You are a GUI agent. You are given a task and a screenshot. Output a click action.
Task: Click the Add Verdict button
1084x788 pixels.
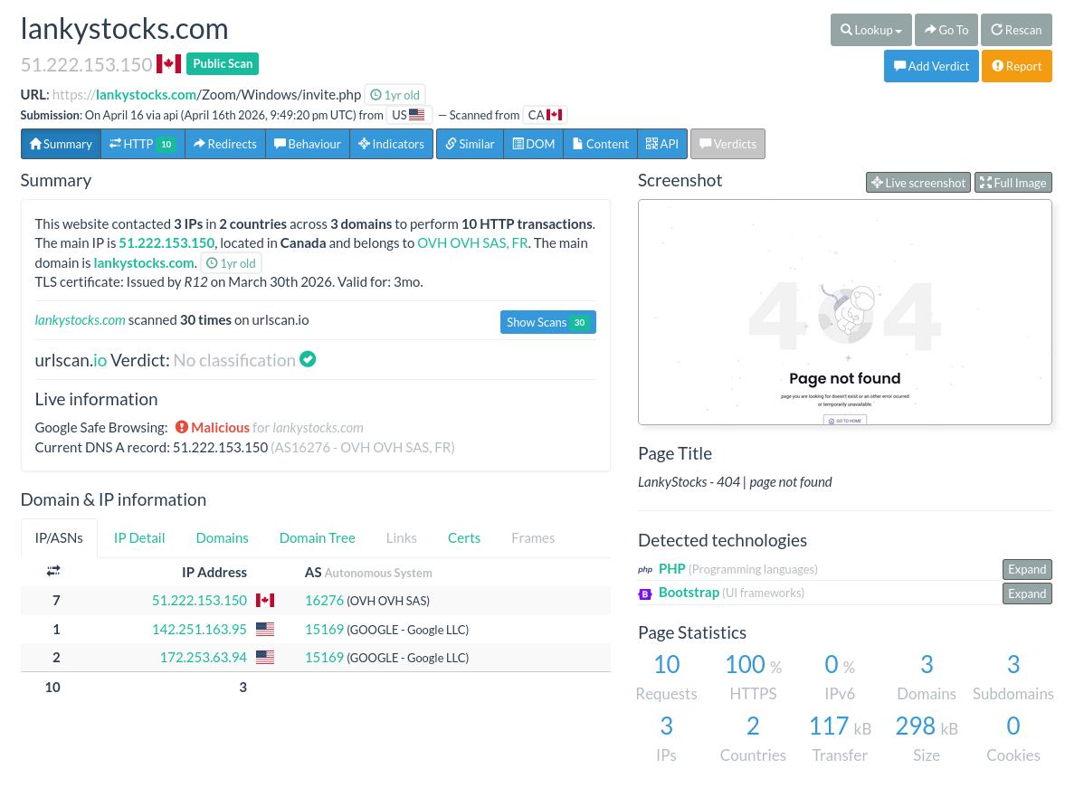931,66
